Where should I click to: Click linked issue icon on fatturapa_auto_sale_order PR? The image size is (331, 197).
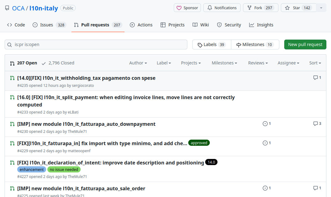point(265,188)
